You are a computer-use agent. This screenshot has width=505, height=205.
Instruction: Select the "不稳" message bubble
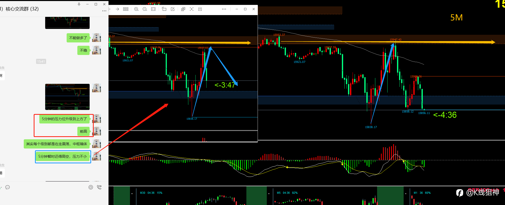[x=83, y=50]
